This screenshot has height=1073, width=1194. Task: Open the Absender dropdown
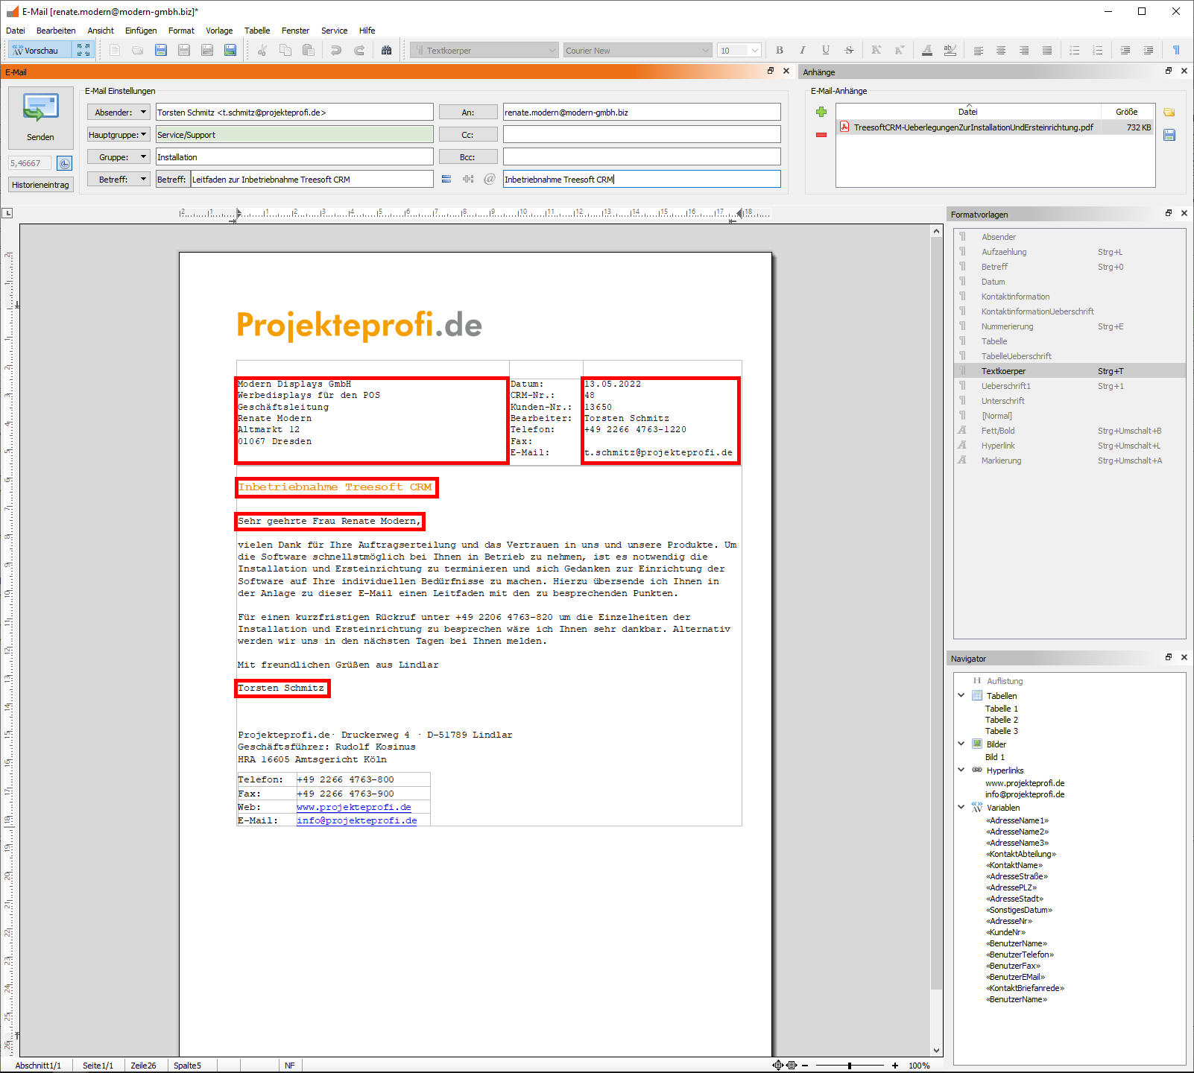(119, 113)
